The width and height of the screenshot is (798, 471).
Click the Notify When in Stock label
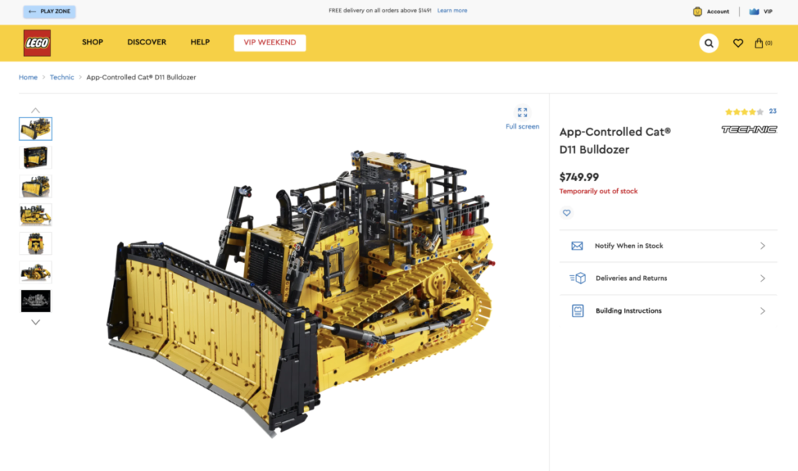pos(629,246)
